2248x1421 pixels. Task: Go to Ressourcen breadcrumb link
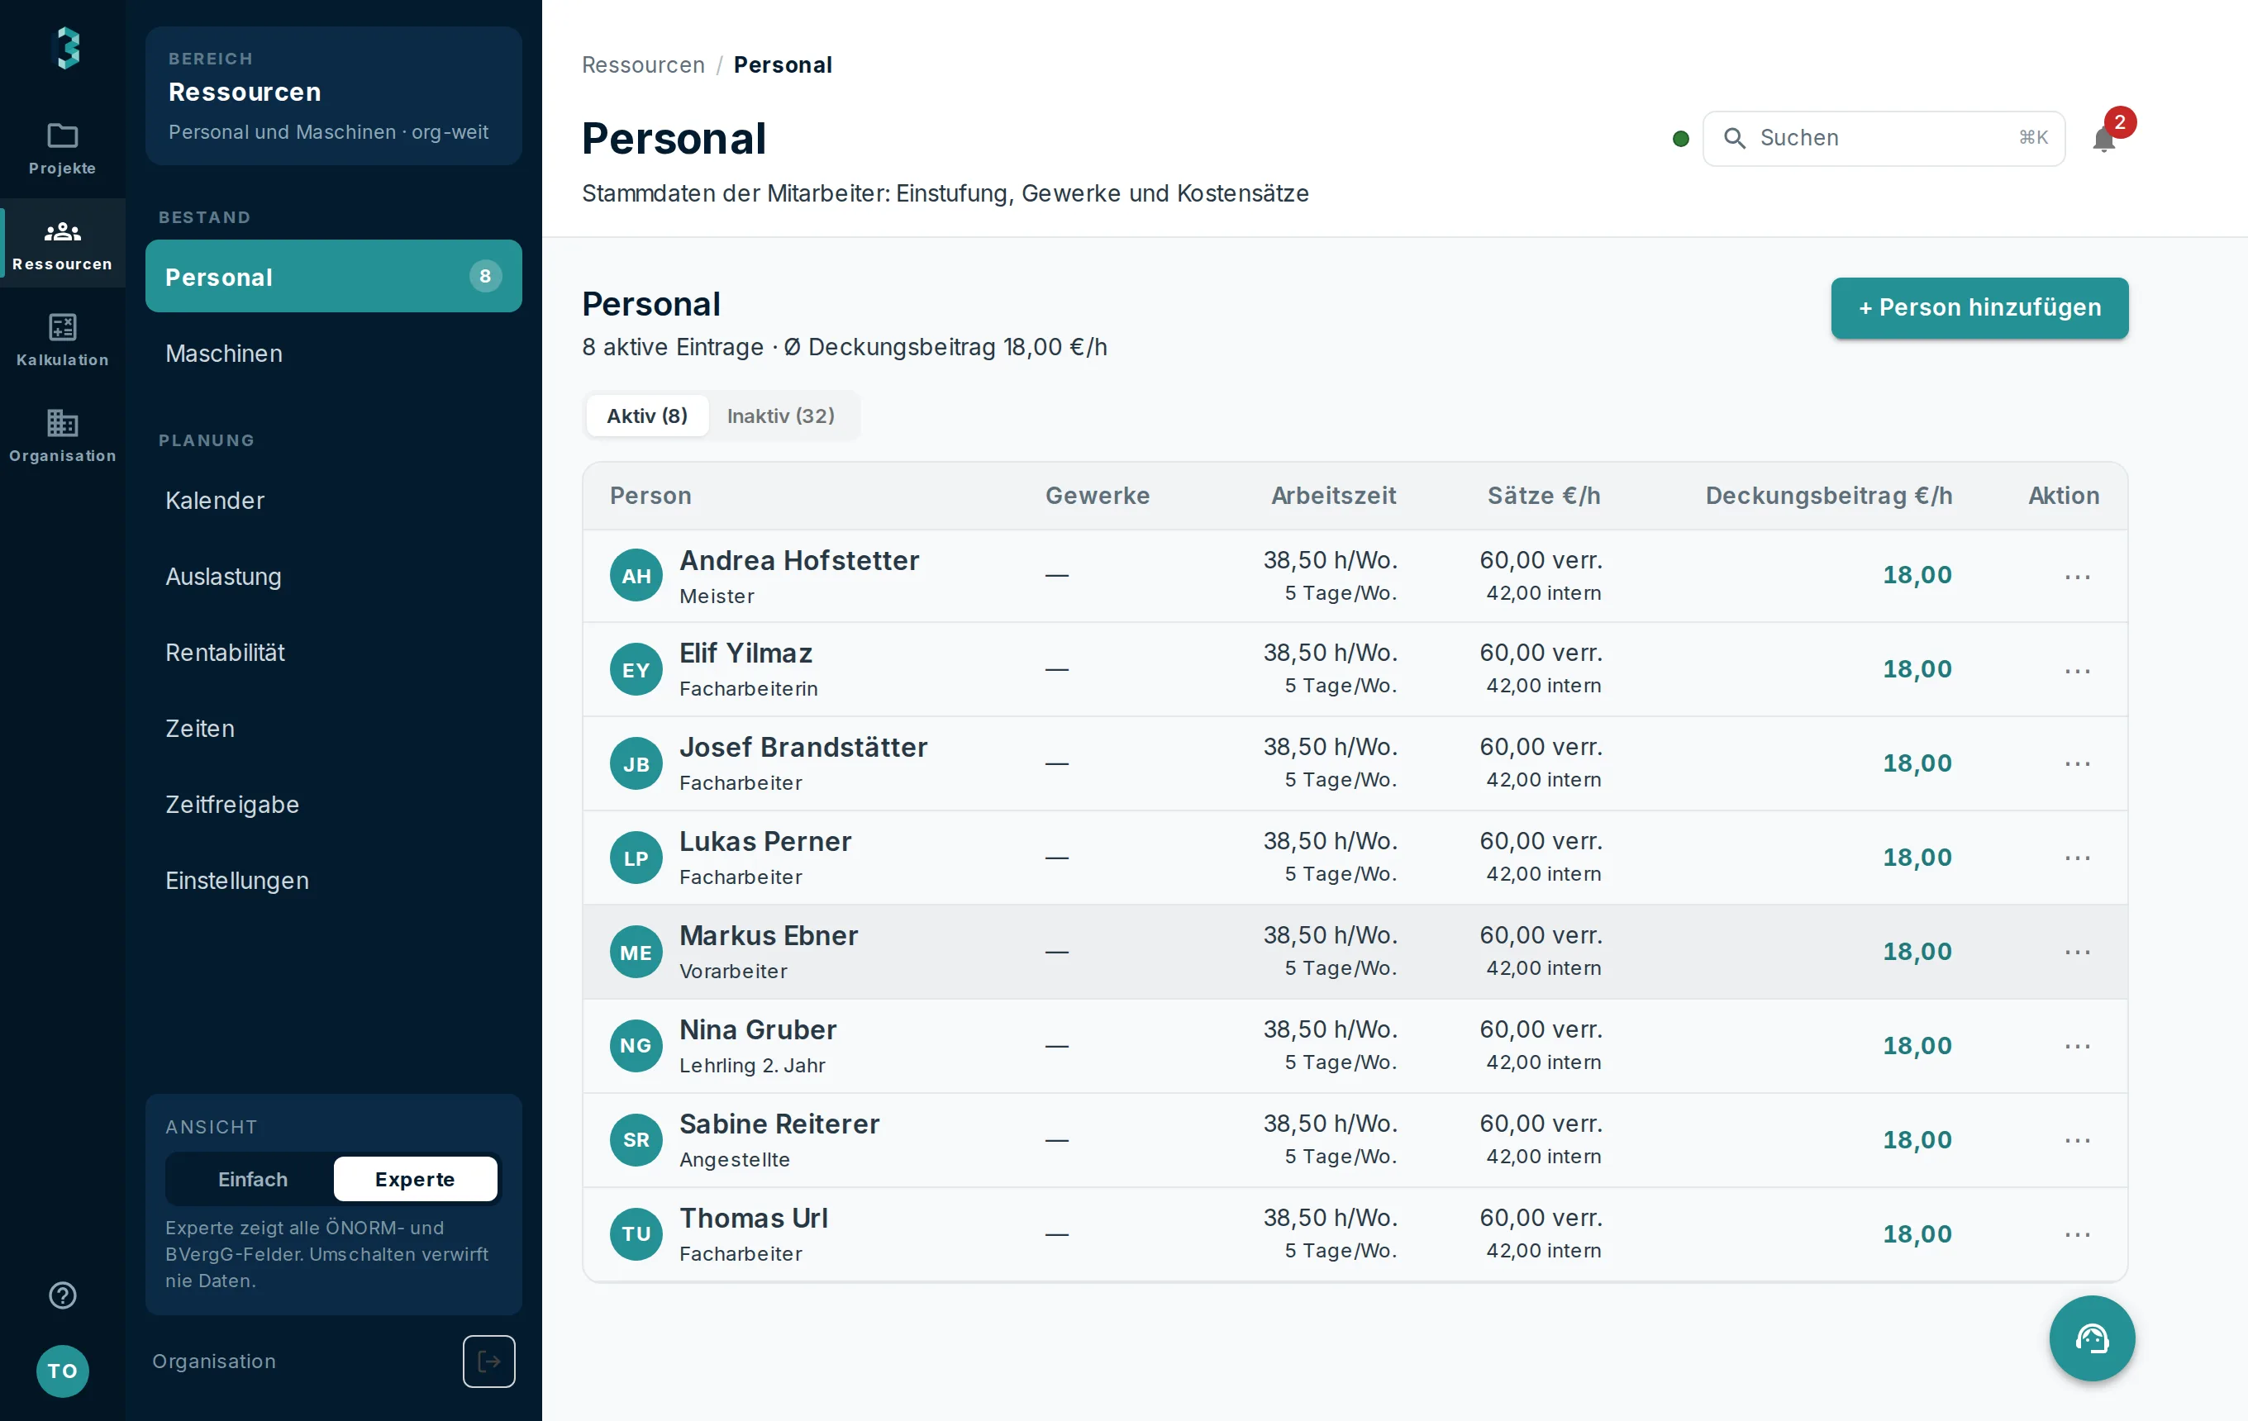coord(643,64)
